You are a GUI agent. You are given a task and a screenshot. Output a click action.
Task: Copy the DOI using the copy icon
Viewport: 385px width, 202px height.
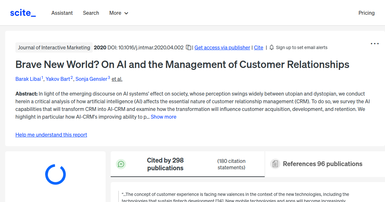[188, 47]
